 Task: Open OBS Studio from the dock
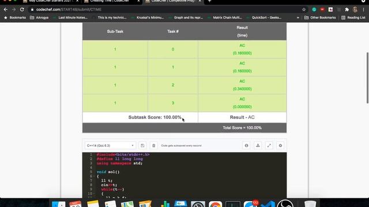click(285, 203)
